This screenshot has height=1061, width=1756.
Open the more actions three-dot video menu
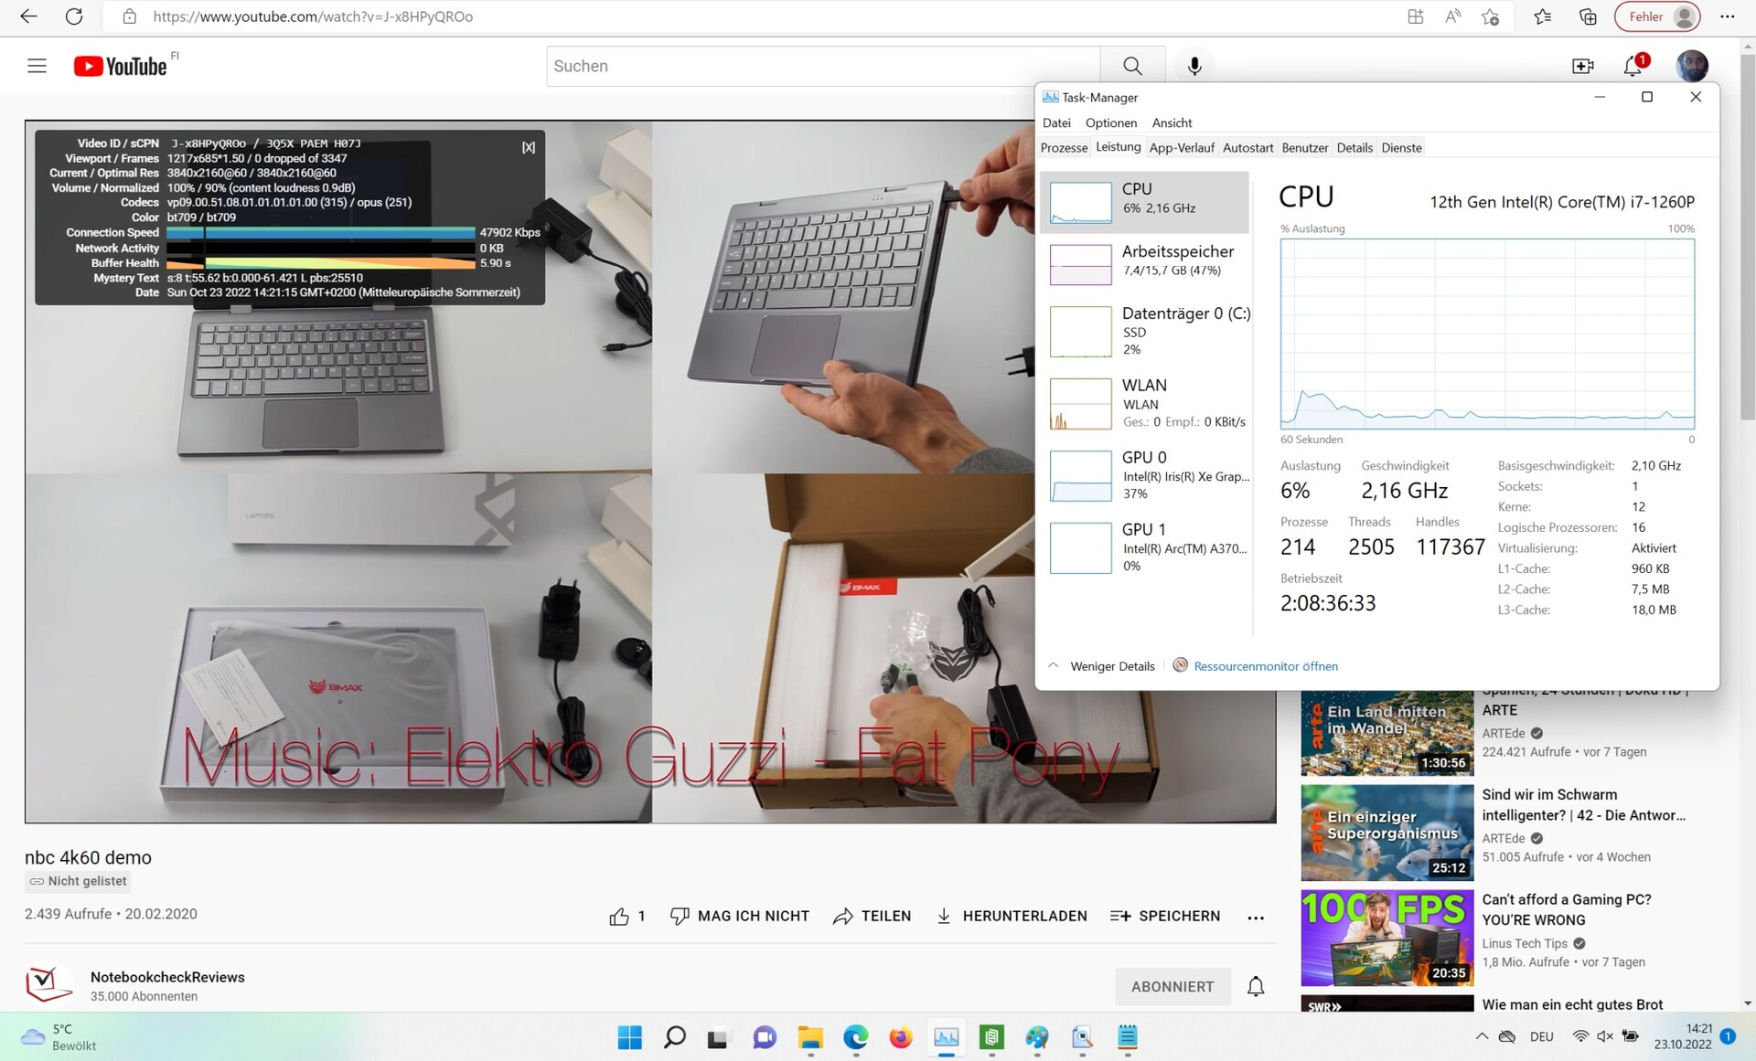click(1256, 918)
